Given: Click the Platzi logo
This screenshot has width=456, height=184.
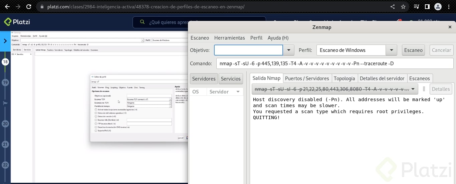Looking at the screenshot, I should [17, 22].
